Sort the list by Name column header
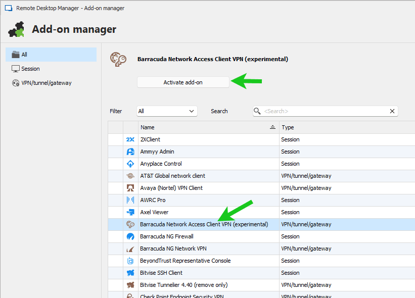Screen dimensions: 415x298 202,127
